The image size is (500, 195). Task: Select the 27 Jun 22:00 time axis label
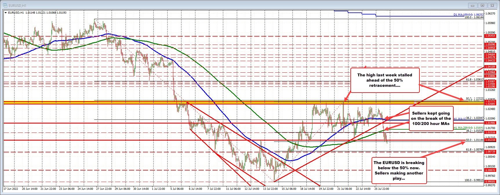tap(104, 189)
